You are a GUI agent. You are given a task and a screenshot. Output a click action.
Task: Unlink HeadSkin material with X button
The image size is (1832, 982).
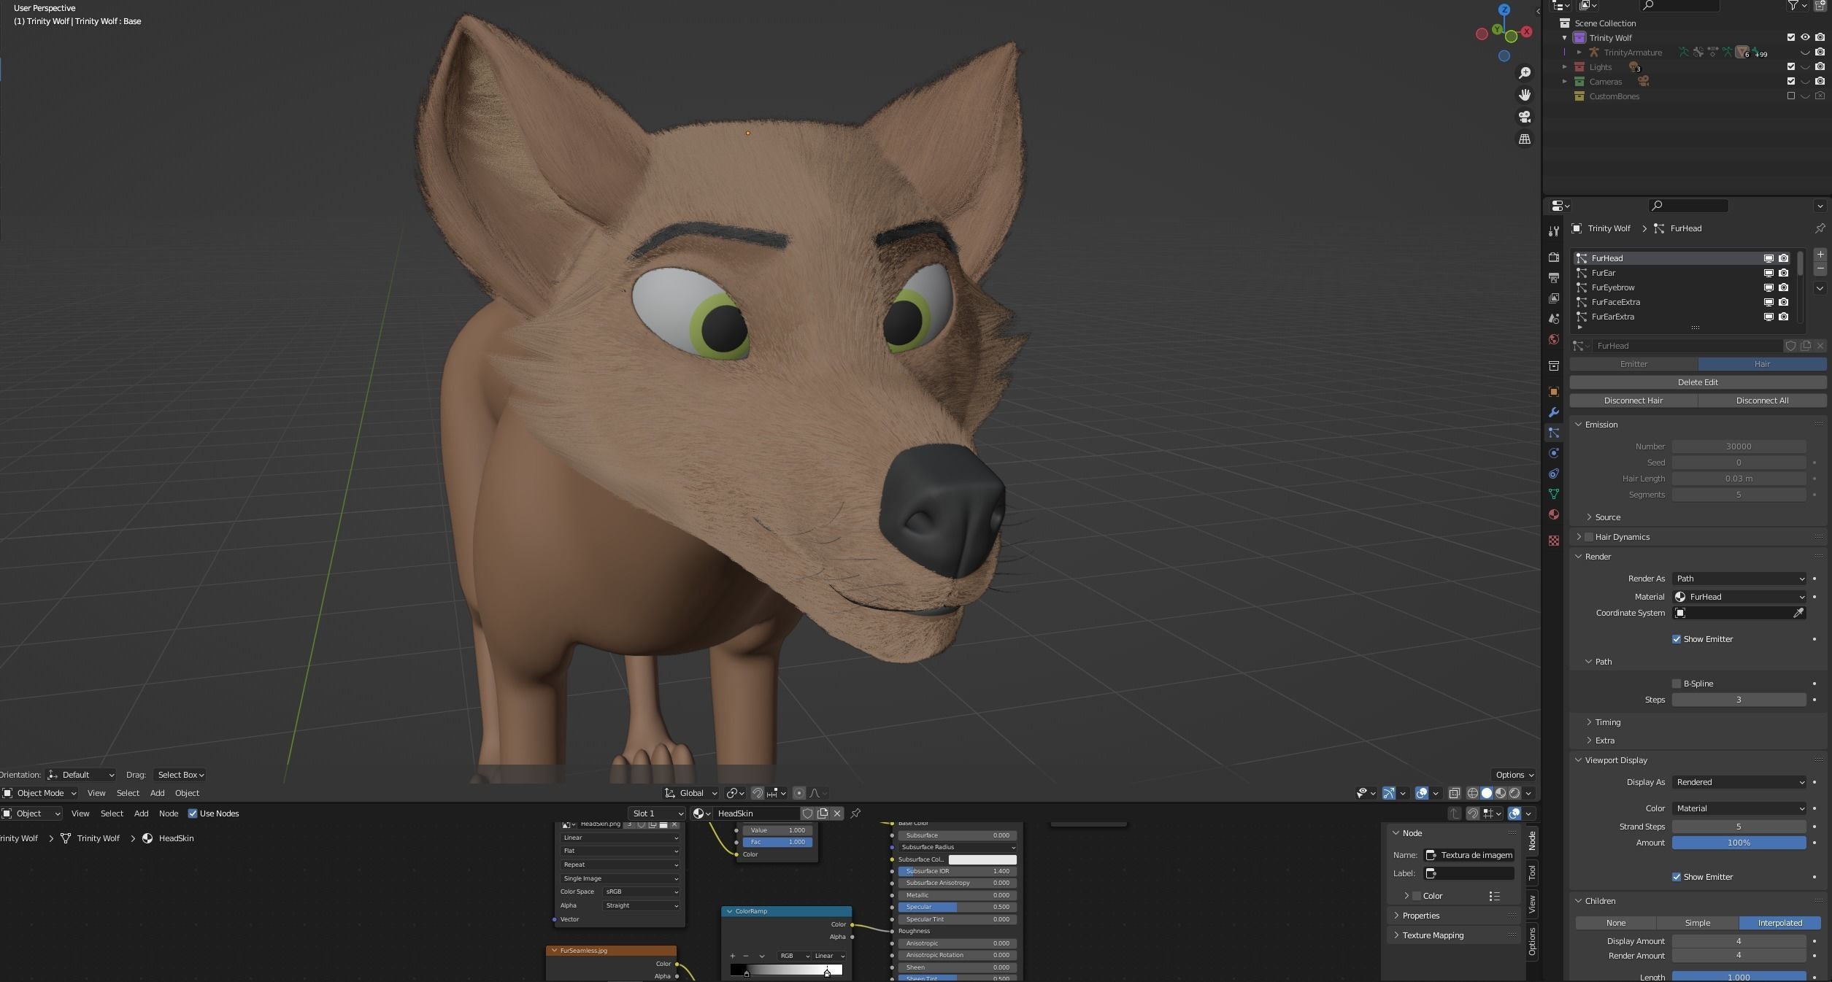pyautogui.click(x=837, y=813)
